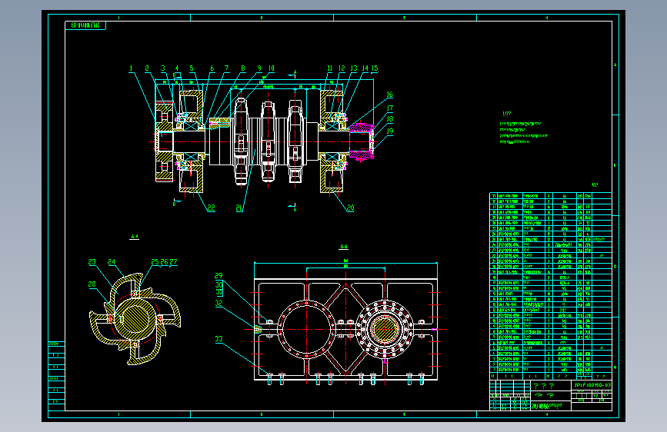Click the hatched shaft center in A-A view
667x432 pixels.
[x=136, y=317]
